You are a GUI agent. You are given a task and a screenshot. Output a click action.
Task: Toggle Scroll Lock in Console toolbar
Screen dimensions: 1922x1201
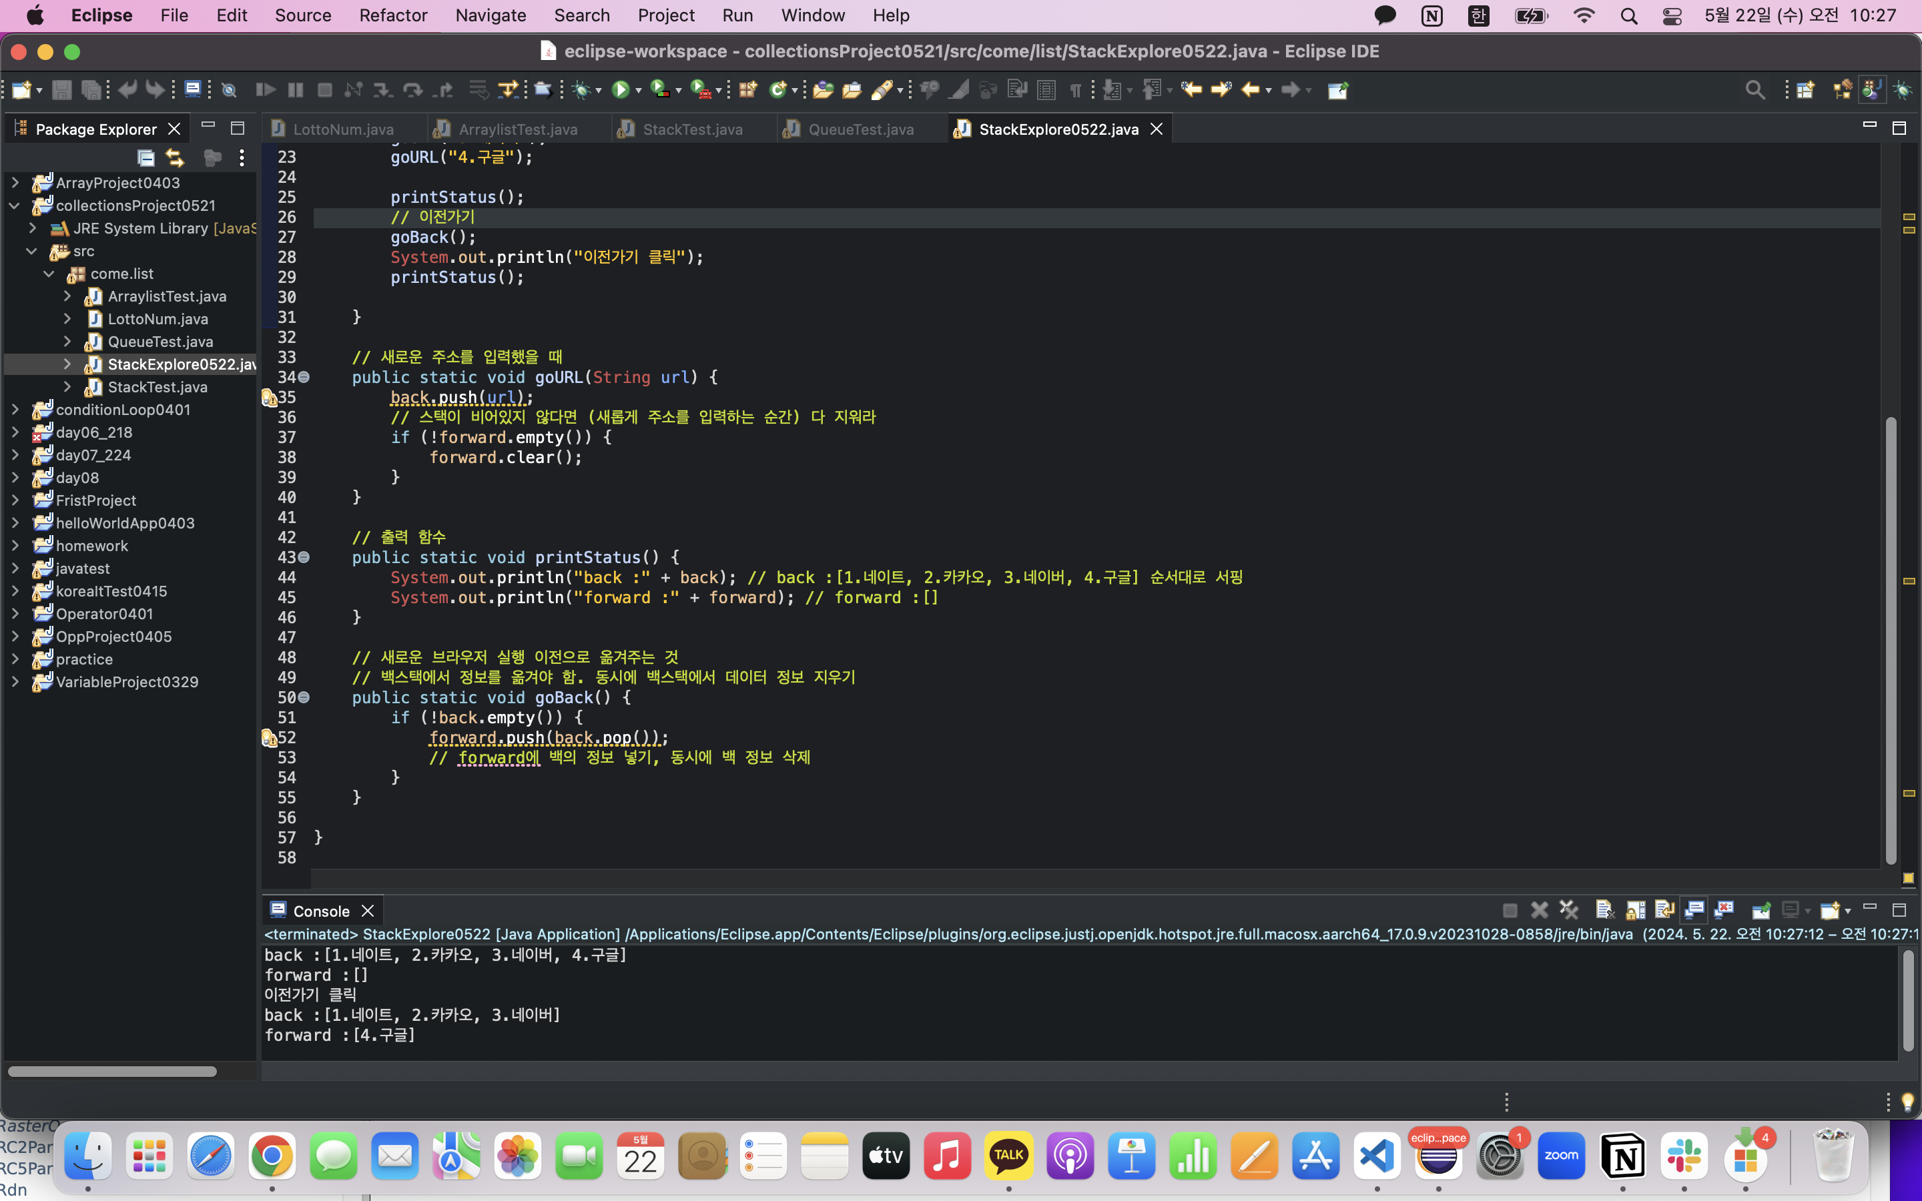pyautogui.click(x=1635, y=909)
